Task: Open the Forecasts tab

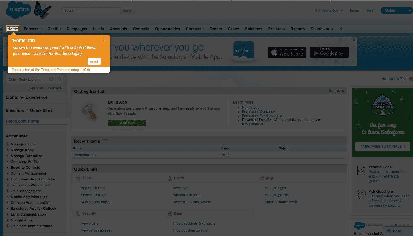Action: coord(32,29)
